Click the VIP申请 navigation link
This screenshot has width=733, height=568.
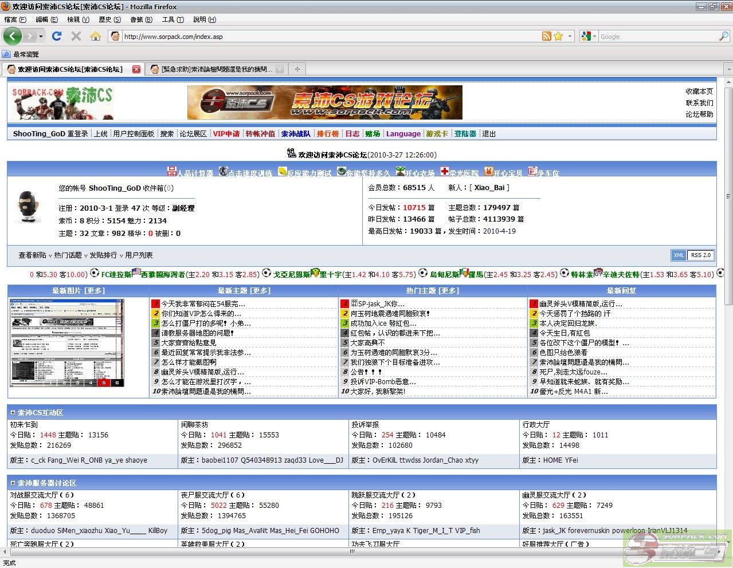[x=226, y=134]
